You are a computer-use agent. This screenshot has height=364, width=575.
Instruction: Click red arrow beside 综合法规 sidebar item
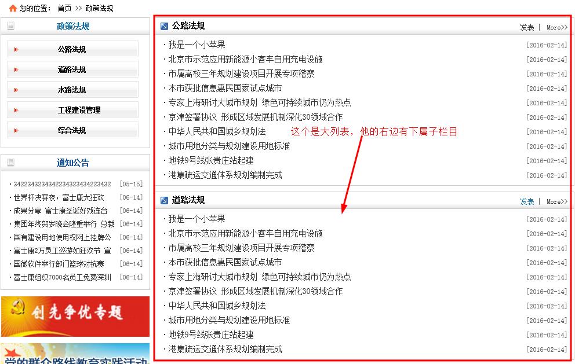(x=16, y=130)
